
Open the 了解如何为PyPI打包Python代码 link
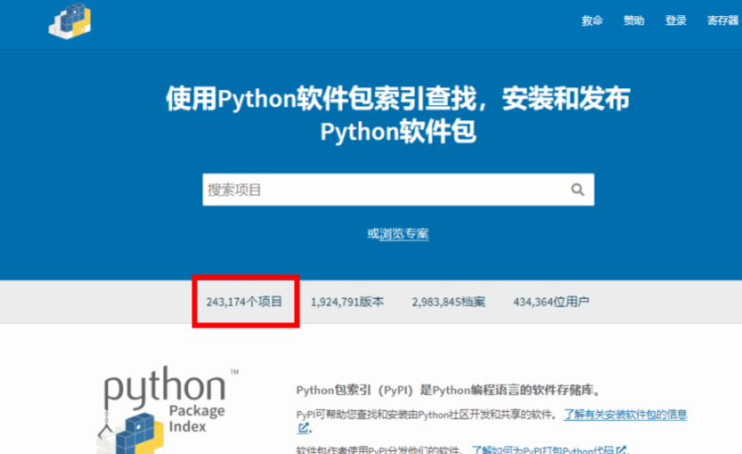click(549, 450)
